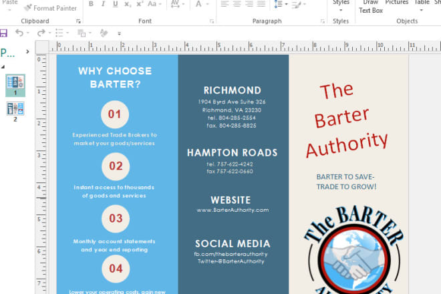The width and height of the screenshot is (441, 294).
Task: Click Monthly account statements text block
Action: pos(114,245)
